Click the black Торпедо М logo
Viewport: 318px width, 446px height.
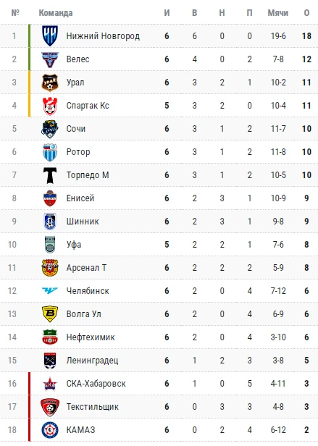[50, 175]
